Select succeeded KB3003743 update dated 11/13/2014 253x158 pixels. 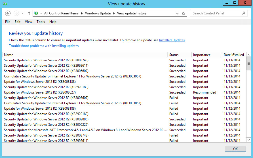point(124,60)
